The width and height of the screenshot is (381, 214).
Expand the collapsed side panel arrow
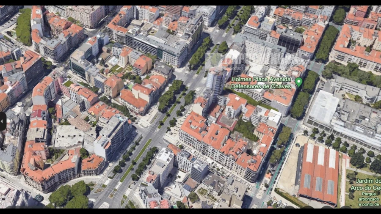(2, 121)
